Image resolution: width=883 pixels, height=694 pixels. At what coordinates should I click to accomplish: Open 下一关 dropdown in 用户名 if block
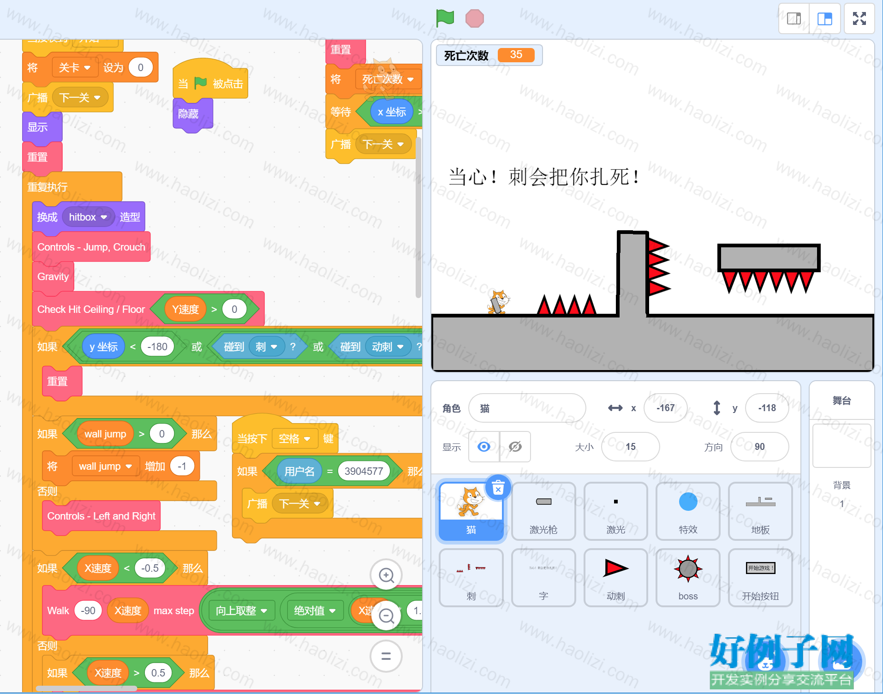click(300, 503)
